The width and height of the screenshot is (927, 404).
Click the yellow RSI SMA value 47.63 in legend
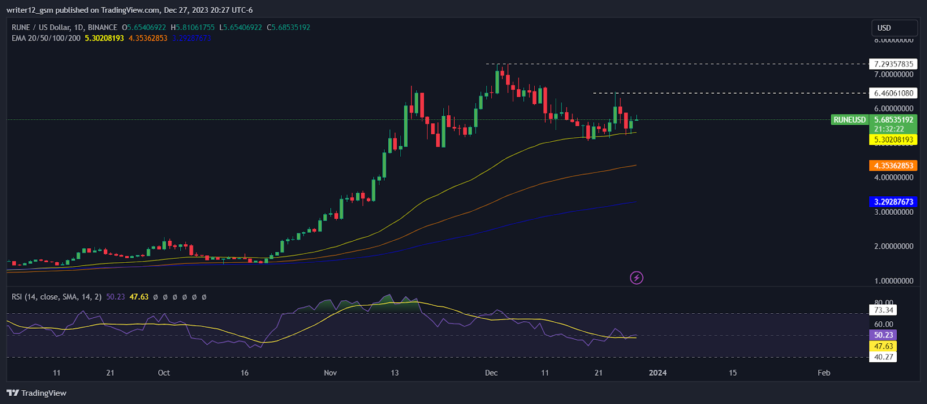pos(138,297)
